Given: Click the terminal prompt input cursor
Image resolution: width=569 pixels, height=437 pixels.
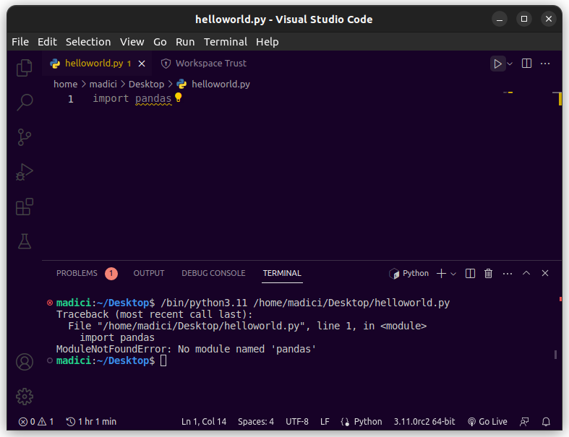Looking at the screenshot, I should pos(163,360).
